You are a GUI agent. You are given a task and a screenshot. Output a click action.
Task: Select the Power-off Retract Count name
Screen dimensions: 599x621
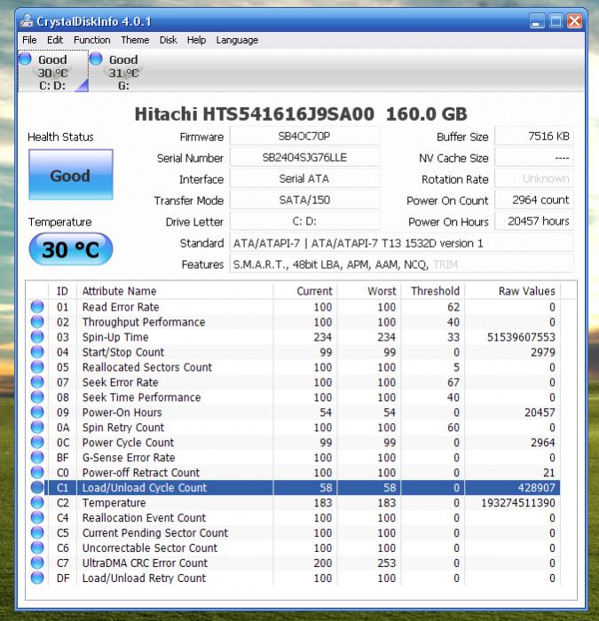pos(141,473)
